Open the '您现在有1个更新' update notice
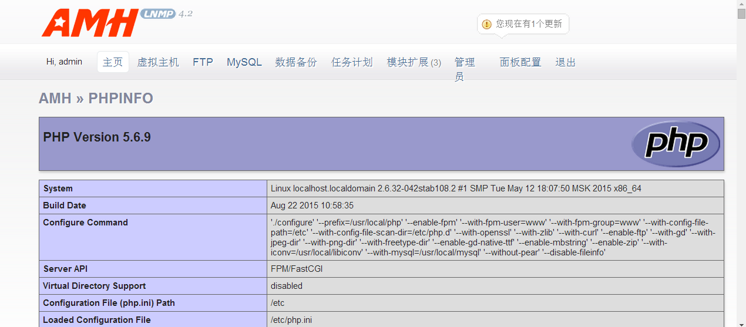The width and height of the screenshot is (746, 327). click(523, 24)
